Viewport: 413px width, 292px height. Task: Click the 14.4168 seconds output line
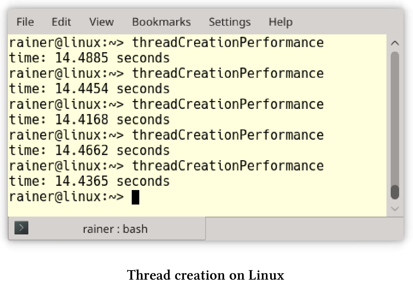(x=90, y=120)
